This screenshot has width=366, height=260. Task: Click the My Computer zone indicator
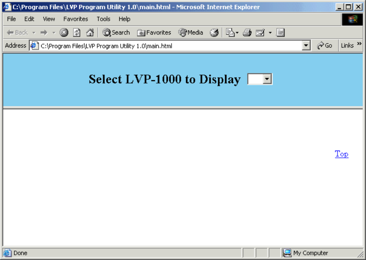pos(306,253)
